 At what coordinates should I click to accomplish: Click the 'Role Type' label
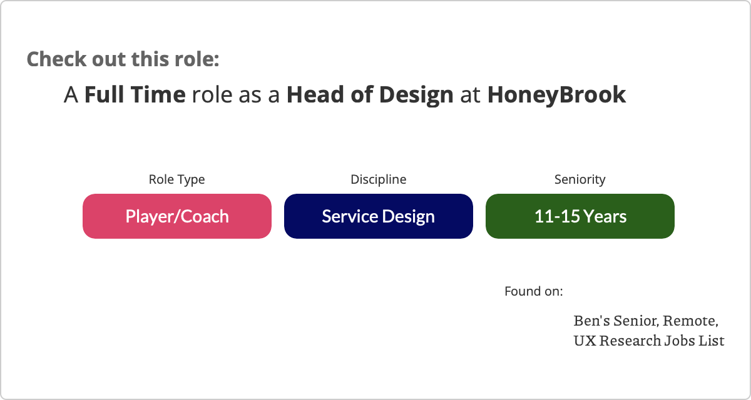coord(176,179)
